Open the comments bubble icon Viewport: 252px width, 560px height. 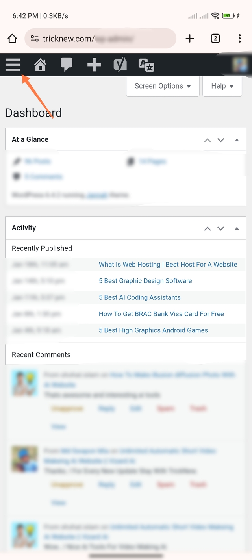tap(67, 65)
